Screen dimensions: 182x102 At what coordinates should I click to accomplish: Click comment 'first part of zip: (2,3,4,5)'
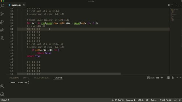(x=45, y=44)
